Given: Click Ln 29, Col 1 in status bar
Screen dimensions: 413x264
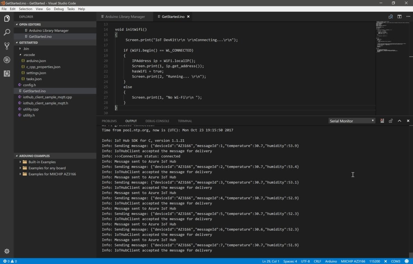Looking at the screenshot, I should tap(271, 261).
